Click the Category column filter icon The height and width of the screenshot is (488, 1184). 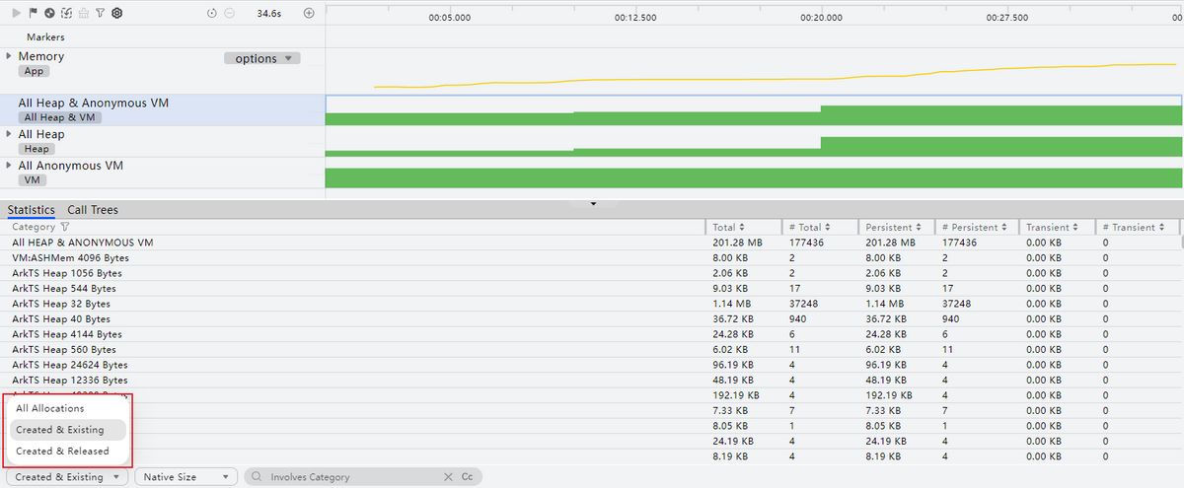point(65,227)
